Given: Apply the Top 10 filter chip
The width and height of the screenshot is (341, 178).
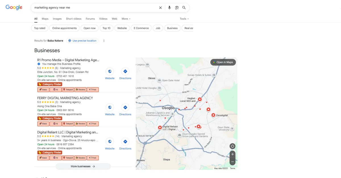Looking at the screenshot, I should 107,28.
